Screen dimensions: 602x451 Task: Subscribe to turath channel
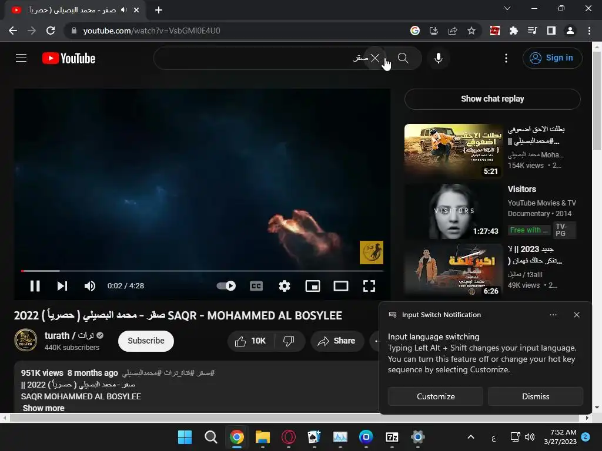point(146,341)
